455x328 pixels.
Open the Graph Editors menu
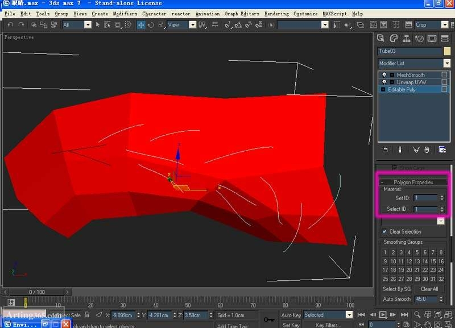(x=242, y=14)
